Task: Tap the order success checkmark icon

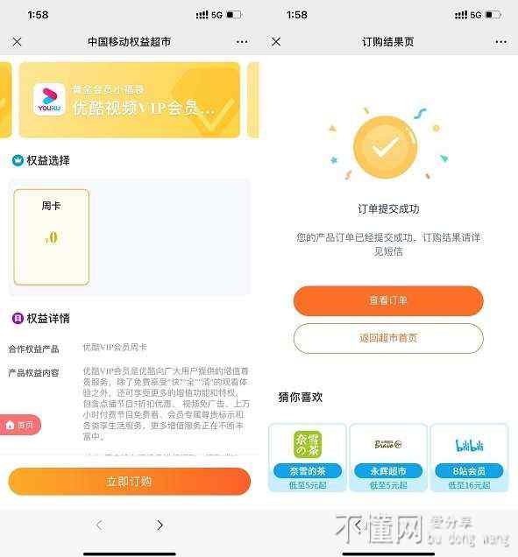Action: click(x=386, y=147)
